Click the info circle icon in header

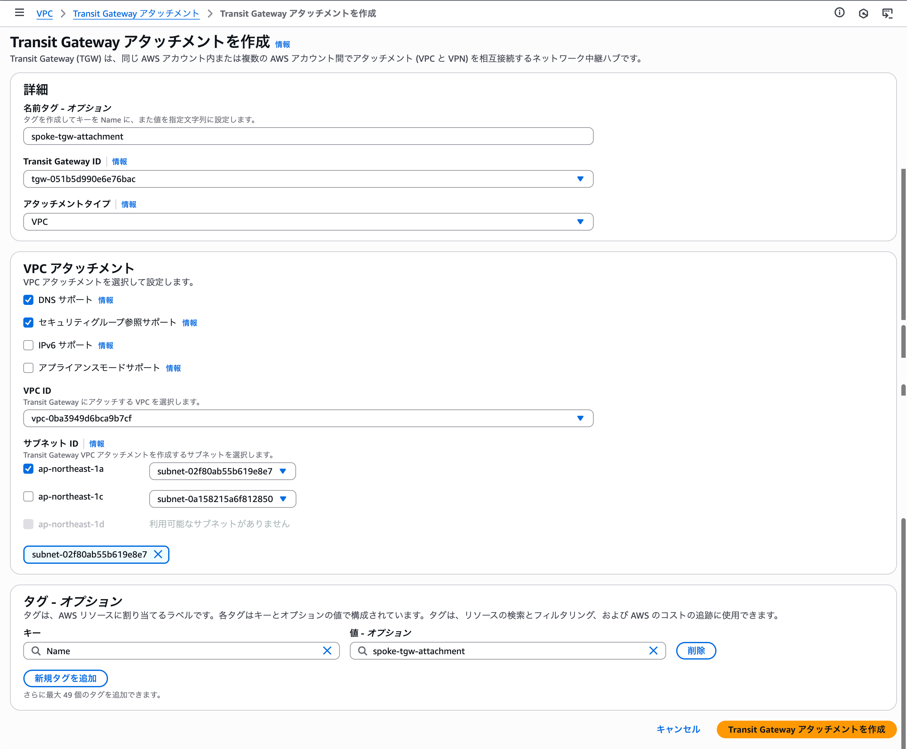pyautogui.click(x=839, y=13)
